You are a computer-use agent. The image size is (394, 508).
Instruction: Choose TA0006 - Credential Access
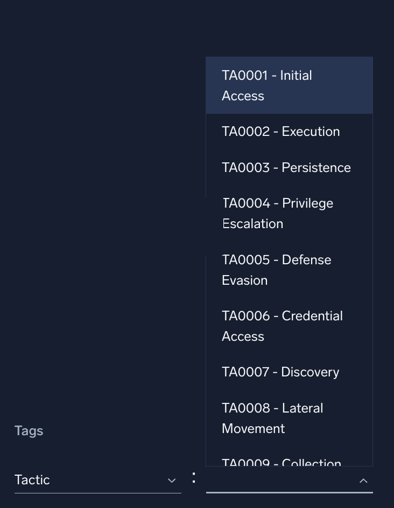[282, 326]
